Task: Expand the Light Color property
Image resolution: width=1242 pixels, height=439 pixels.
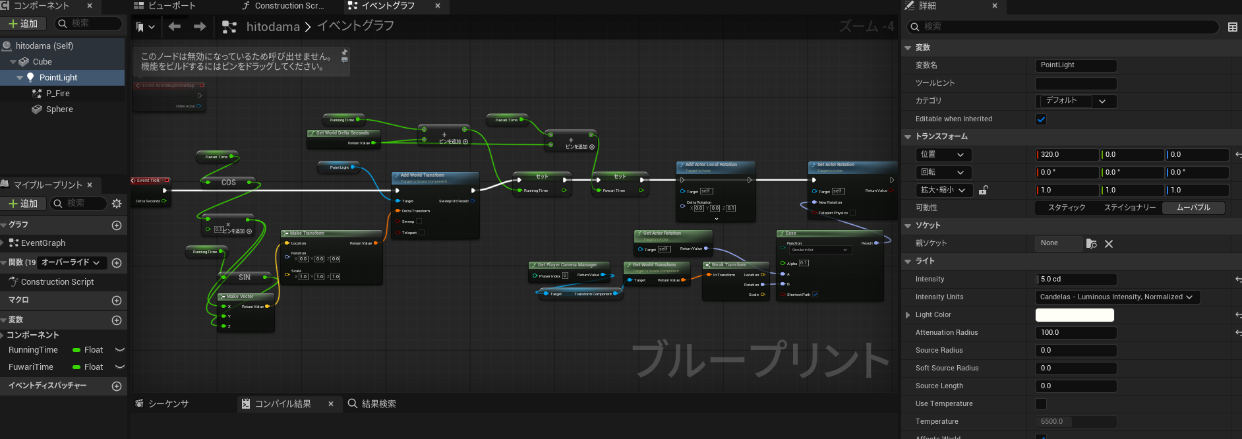Action: pyautogui.click(x=908, y=315)
